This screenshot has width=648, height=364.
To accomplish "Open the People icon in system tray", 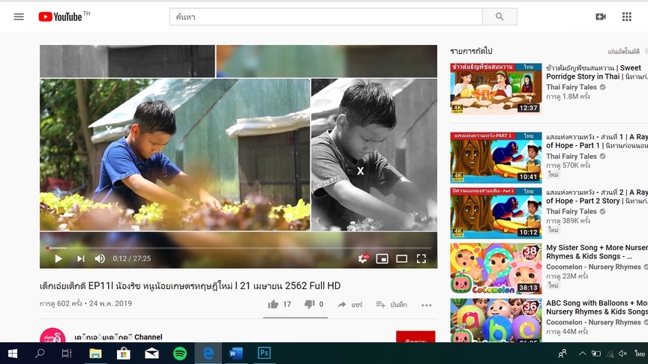I will click(562, 354).
